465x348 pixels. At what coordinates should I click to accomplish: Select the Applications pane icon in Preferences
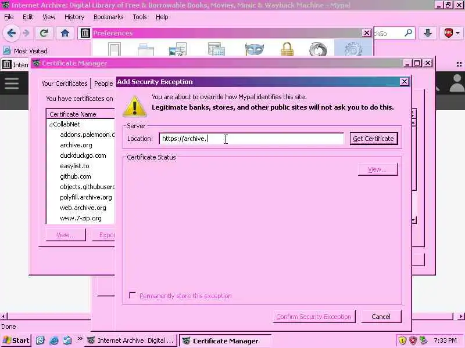[x=216, y=49]
